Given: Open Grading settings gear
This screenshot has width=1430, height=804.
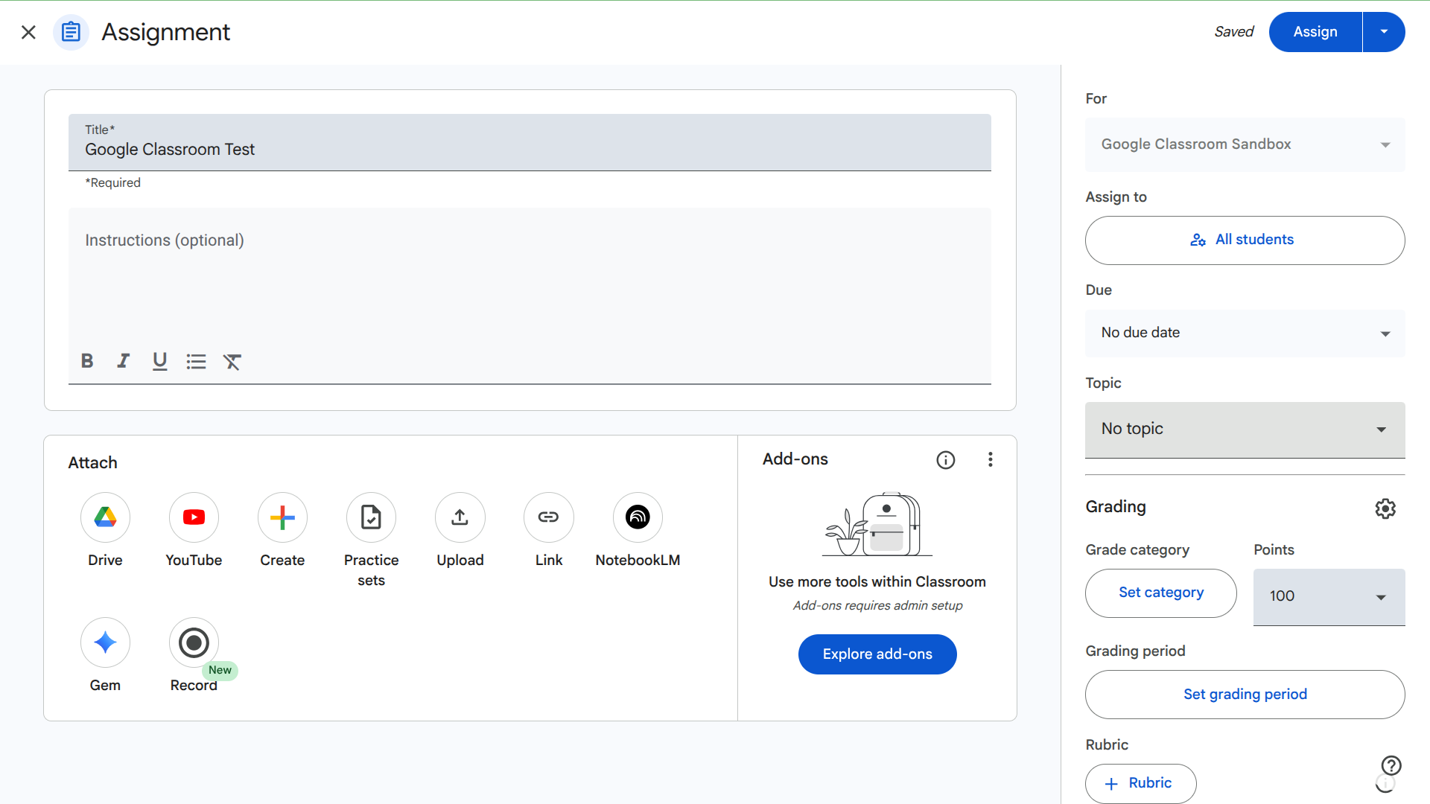Looking at the screenshot, I should pyautogui.click(x=1385, y=508).
